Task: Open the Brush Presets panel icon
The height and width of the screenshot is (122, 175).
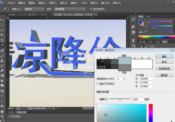Action: (x=133, y=40)
